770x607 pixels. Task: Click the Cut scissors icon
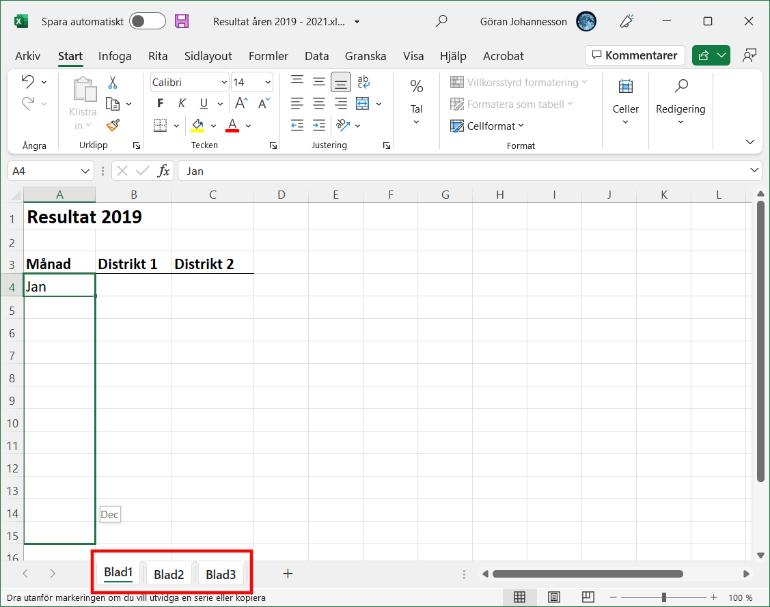[113, 83]
